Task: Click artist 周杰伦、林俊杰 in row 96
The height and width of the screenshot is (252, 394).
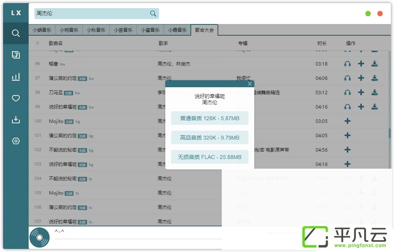Action: tap(174, 64)
